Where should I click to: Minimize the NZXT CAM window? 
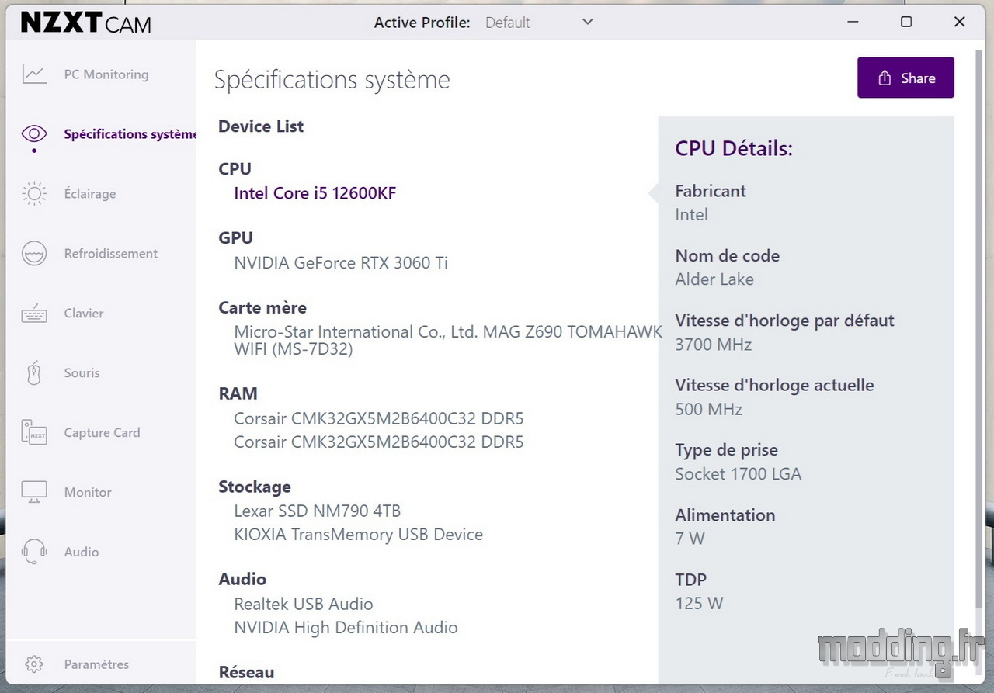click(853, 22)
